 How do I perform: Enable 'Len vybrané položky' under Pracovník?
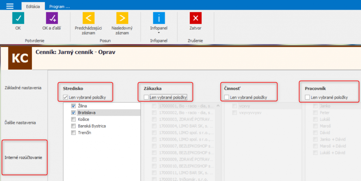tap(307, 97)
